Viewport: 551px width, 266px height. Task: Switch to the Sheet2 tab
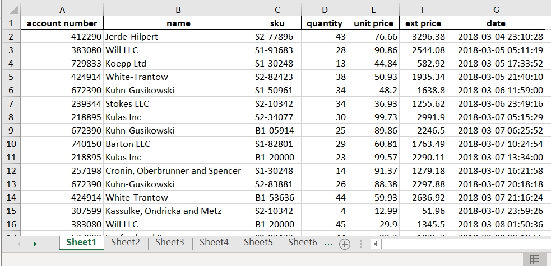[x=125, y=243]
